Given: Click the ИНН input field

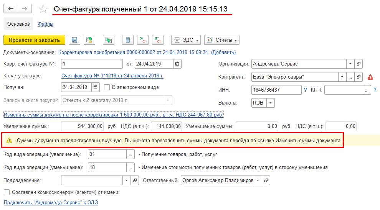Looking at the screenshot, I should tap(276, 90).
